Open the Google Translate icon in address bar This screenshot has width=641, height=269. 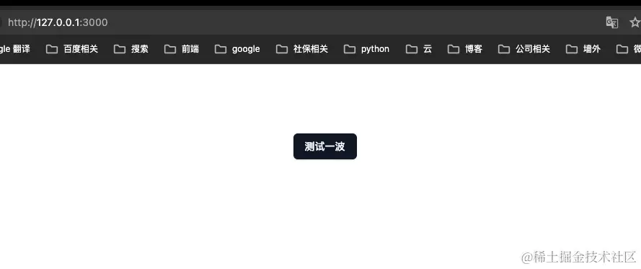coord(612,22)
